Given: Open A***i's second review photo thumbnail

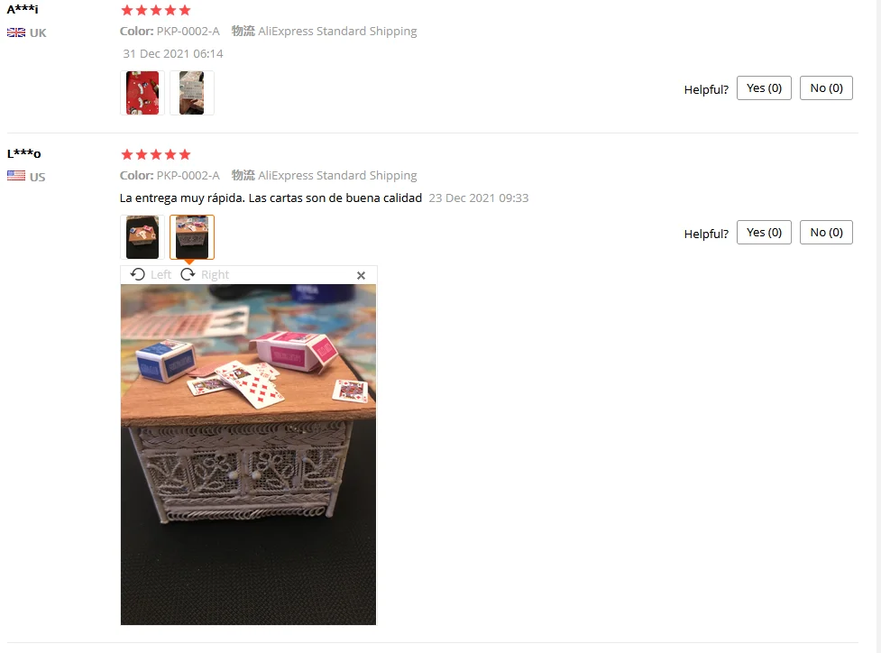Looking at the screenshot, I should tap(191, 93).
